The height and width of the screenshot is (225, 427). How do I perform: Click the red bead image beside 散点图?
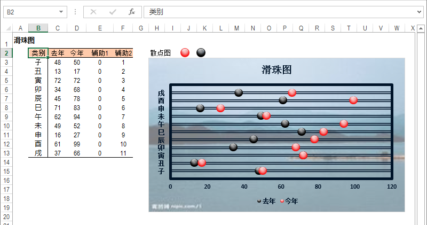tap(185, 52)
